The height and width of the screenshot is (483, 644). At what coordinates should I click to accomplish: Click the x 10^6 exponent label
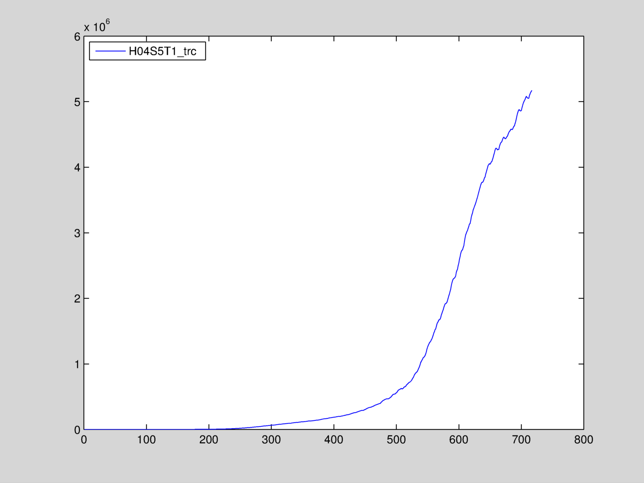coord(97,27)
